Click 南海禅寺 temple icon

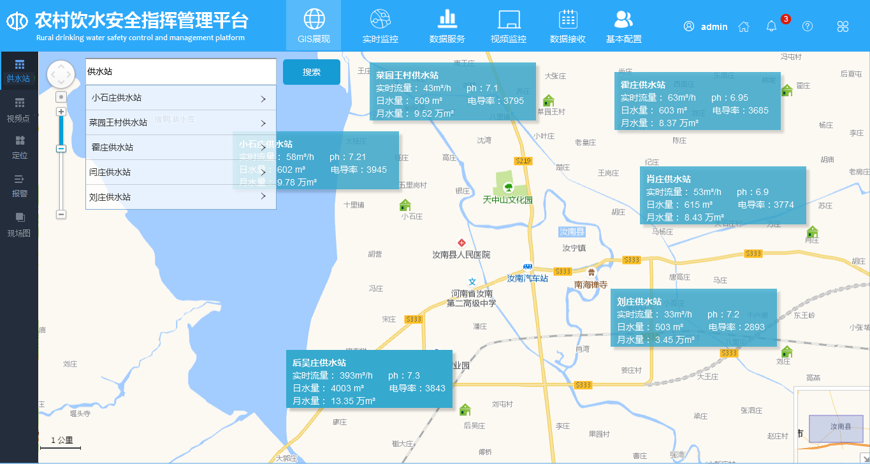[591, 272]
